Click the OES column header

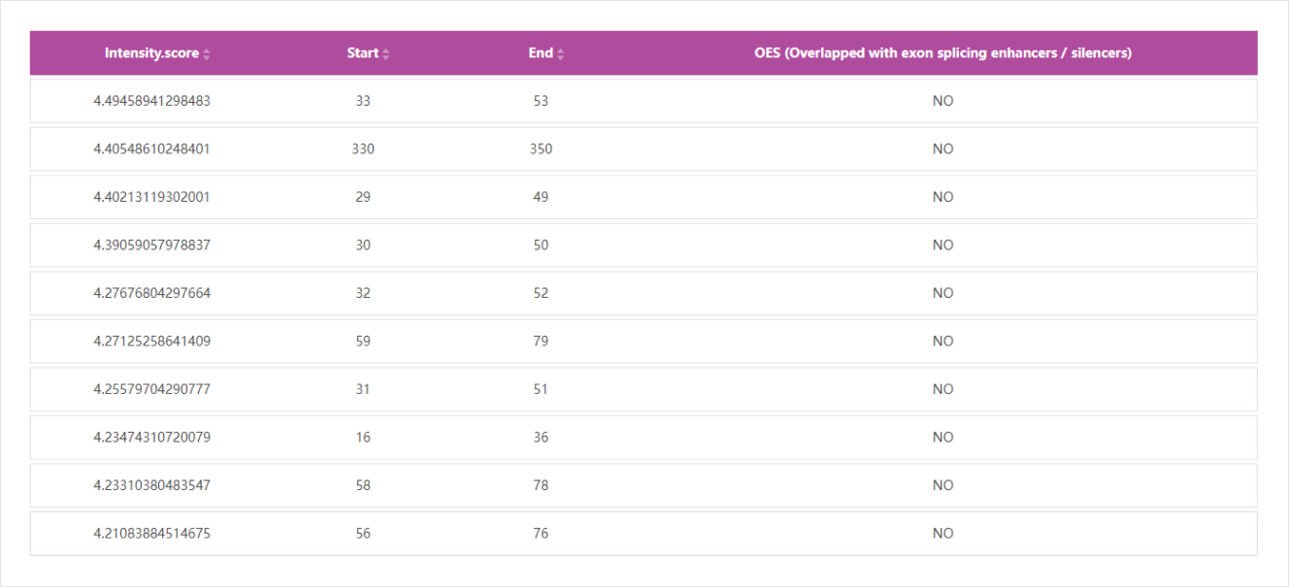942,53
